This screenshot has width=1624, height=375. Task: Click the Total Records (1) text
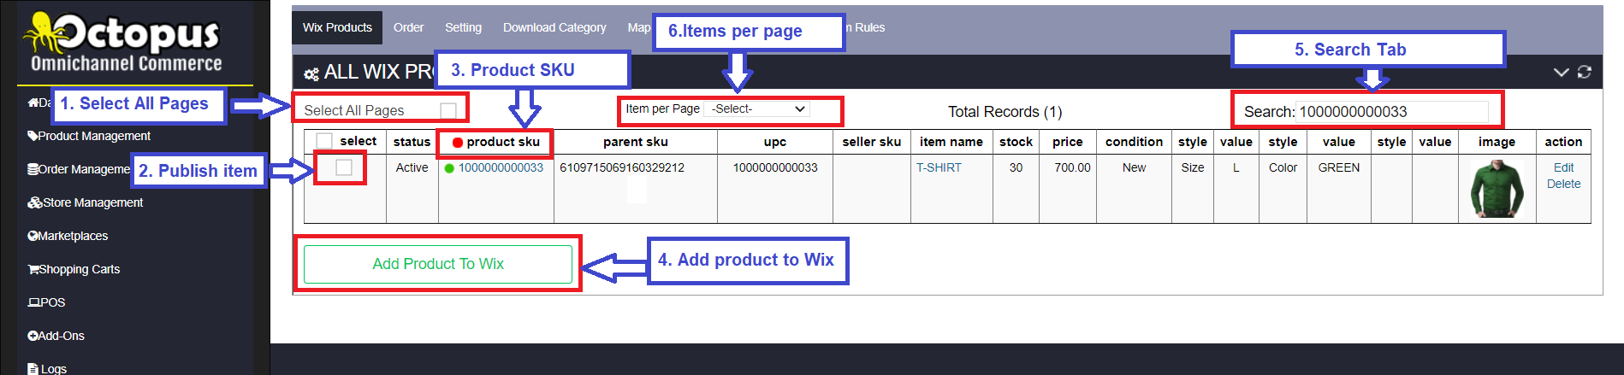[1005, 112]
